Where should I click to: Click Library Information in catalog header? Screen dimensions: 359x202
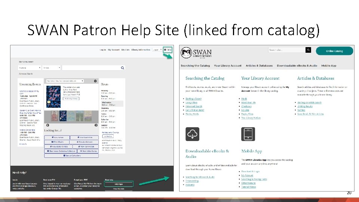click(x=141, y=50)
